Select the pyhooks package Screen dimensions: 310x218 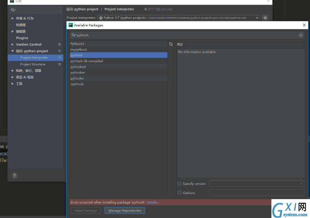(119, 78)
